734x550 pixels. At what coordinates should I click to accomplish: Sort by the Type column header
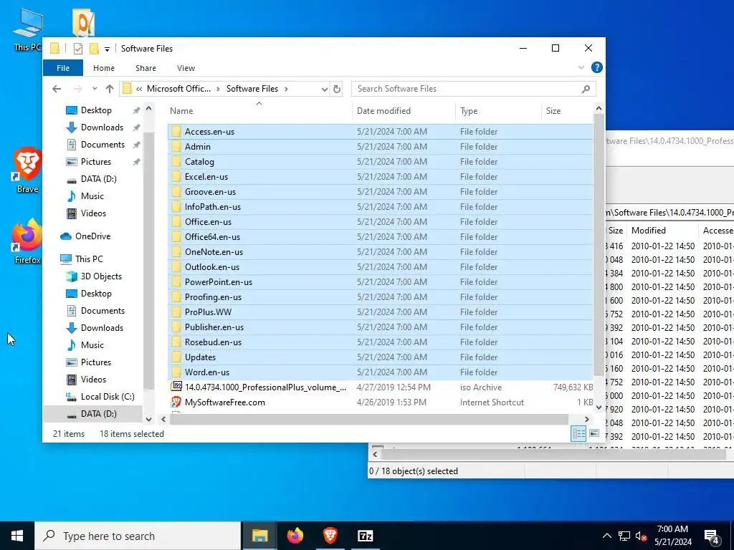point(498,111)
